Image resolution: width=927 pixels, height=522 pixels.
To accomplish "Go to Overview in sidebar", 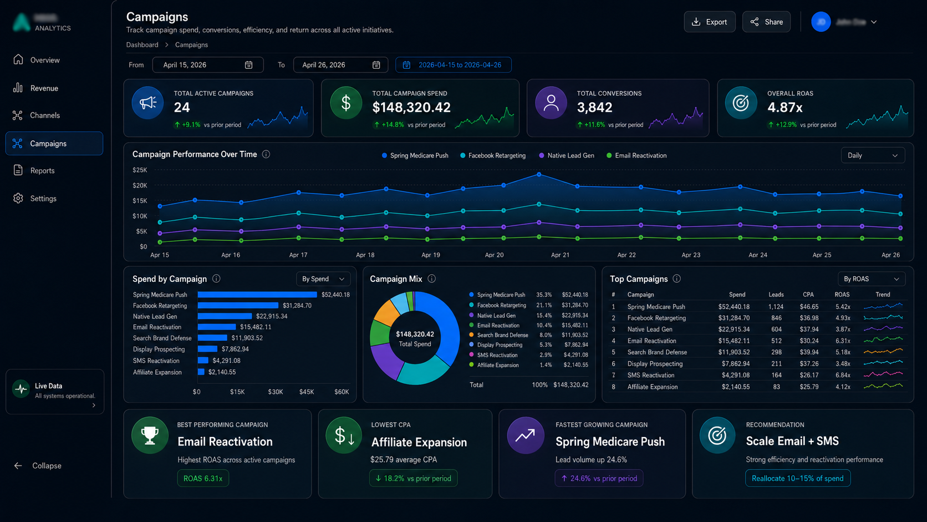I will (54, 60).
